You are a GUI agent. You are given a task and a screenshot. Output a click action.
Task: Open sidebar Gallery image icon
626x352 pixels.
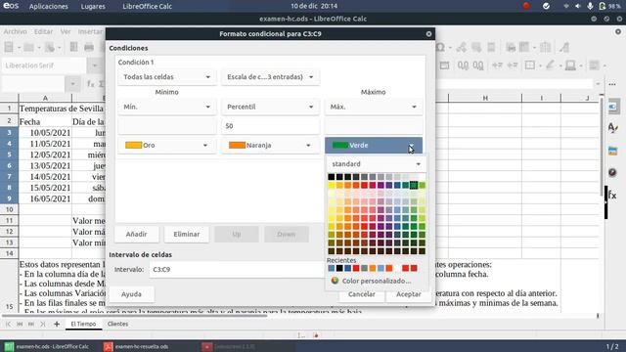612,151
